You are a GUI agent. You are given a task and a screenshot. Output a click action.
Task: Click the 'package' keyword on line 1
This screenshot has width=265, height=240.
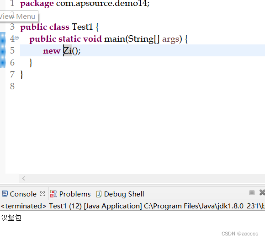coord(37,4)
